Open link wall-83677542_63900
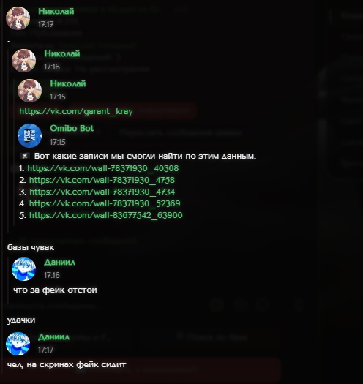The height and width of the screenshot is (384, 363). tap(106, 215)
